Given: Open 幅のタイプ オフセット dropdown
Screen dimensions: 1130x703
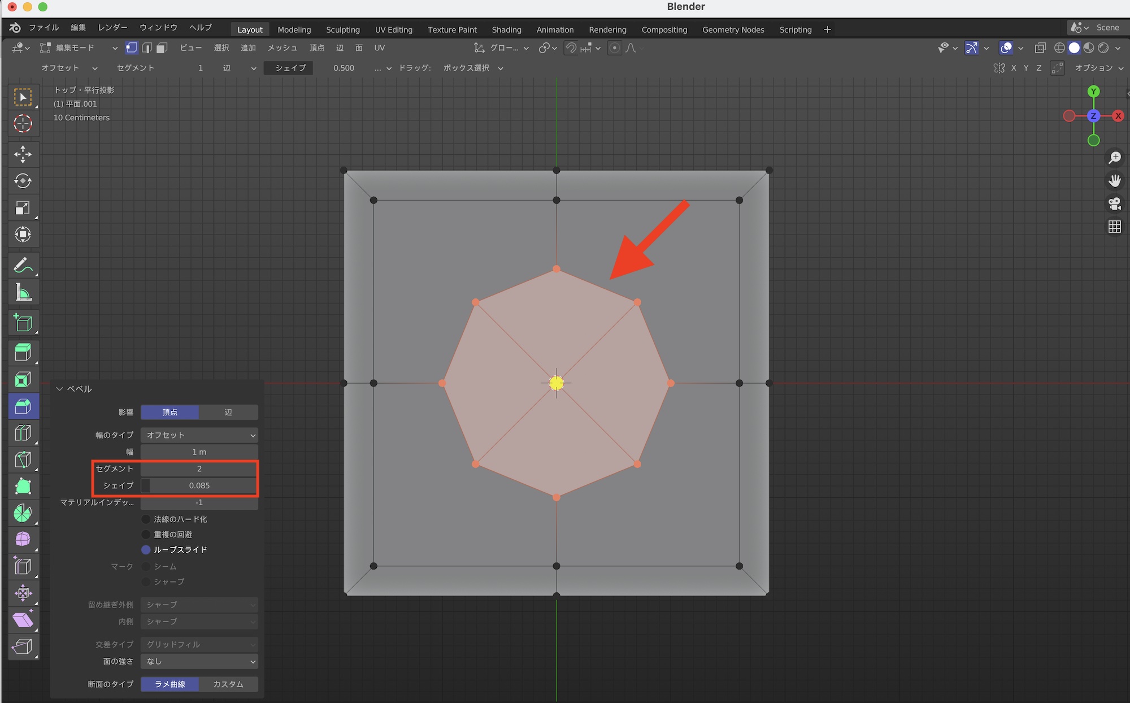Looking at the screenshot, I should (199, 435).
